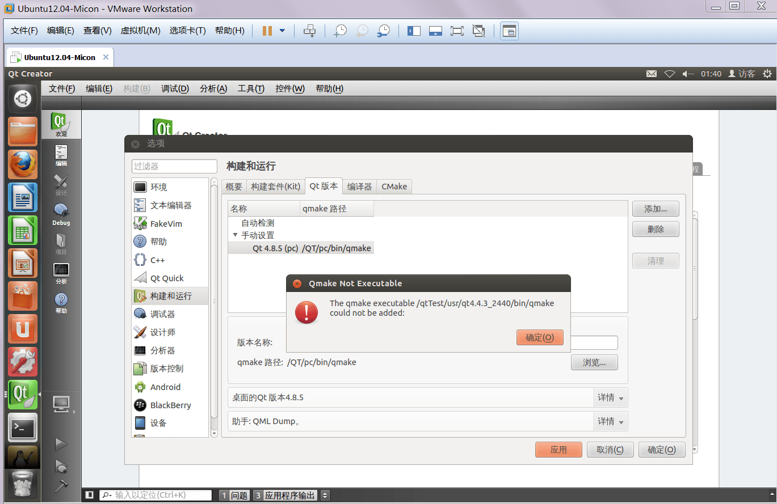Click the 添加... button
Viewport: 777px width, 504px height.
(656, 209)
